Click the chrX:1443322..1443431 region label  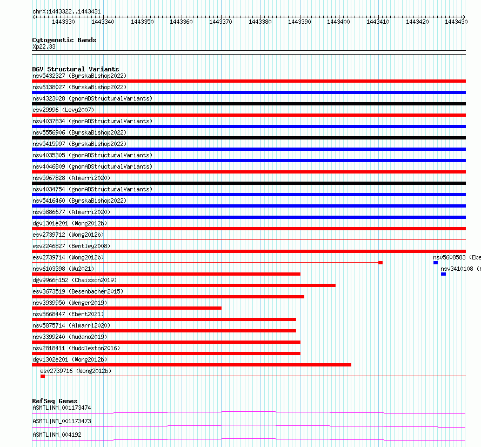coord(66,12)
